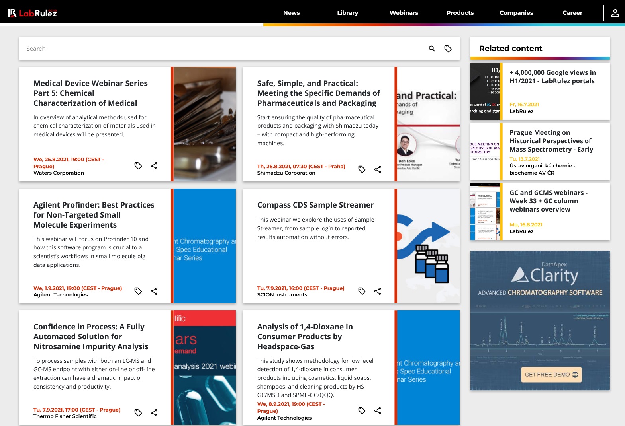Open the Webinars menu
Viewport: 625px width, 426px height.
click(x=404, y=13)
